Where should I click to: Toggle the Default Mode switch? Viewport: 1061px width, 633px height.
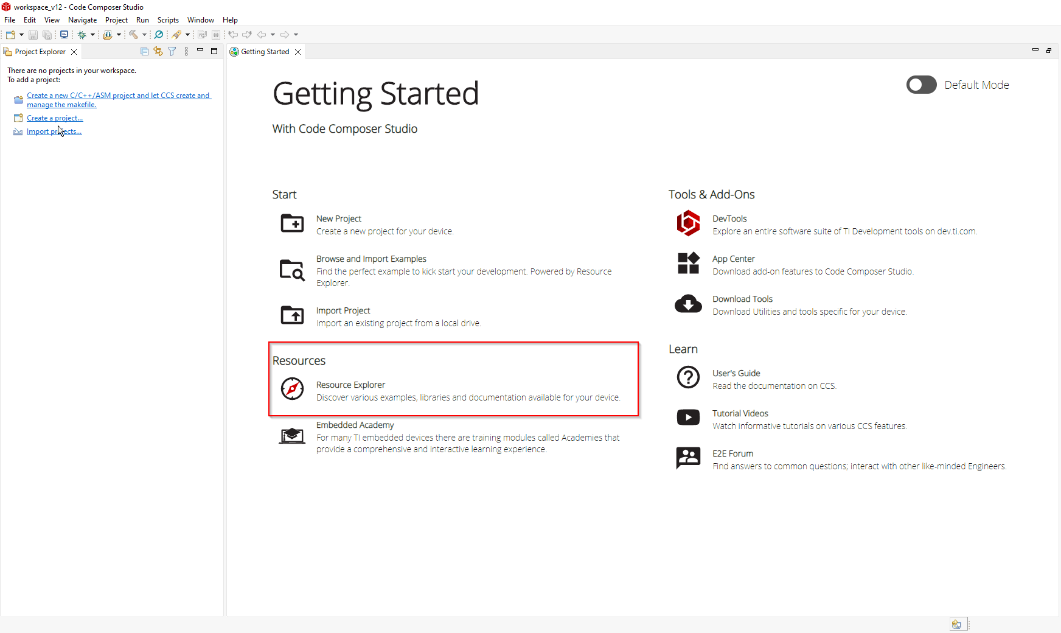coord(921,85)
